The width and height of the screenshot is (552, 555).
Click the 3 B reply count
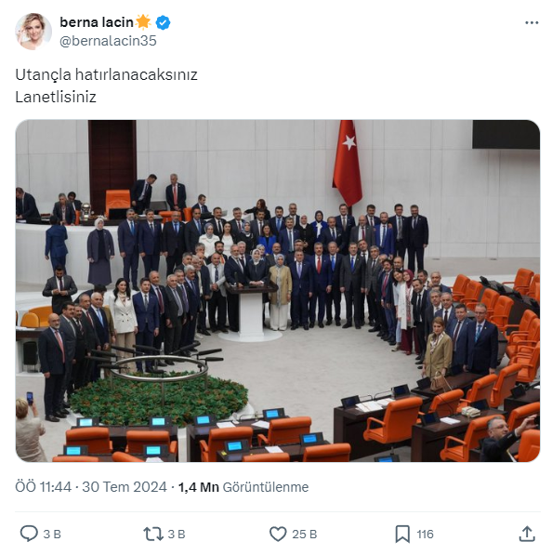click(52, 535)
